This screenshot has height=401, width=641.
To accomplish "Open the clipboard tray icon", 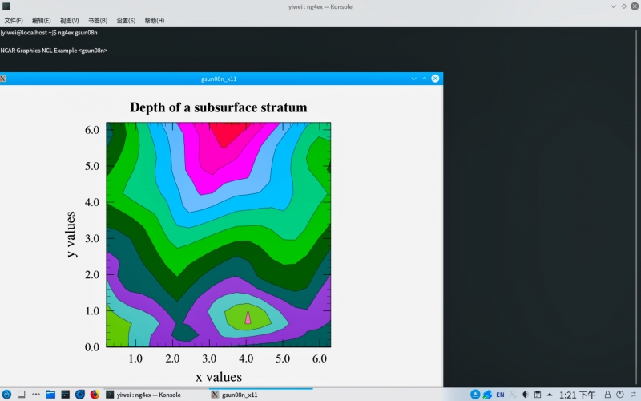I will pyautogui.click(x=538, y=395).
